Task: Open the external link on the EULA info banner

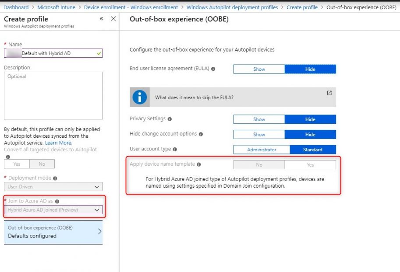Action: 329,93
